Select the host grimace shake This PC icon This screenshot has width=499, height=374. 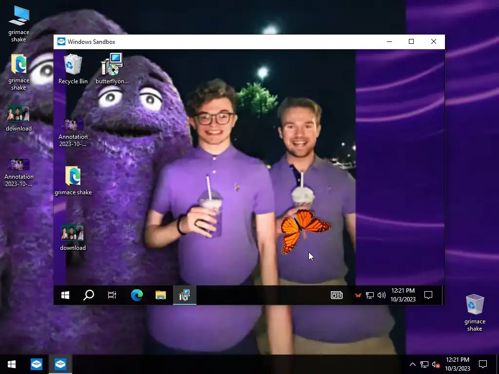tap(19, 24)
